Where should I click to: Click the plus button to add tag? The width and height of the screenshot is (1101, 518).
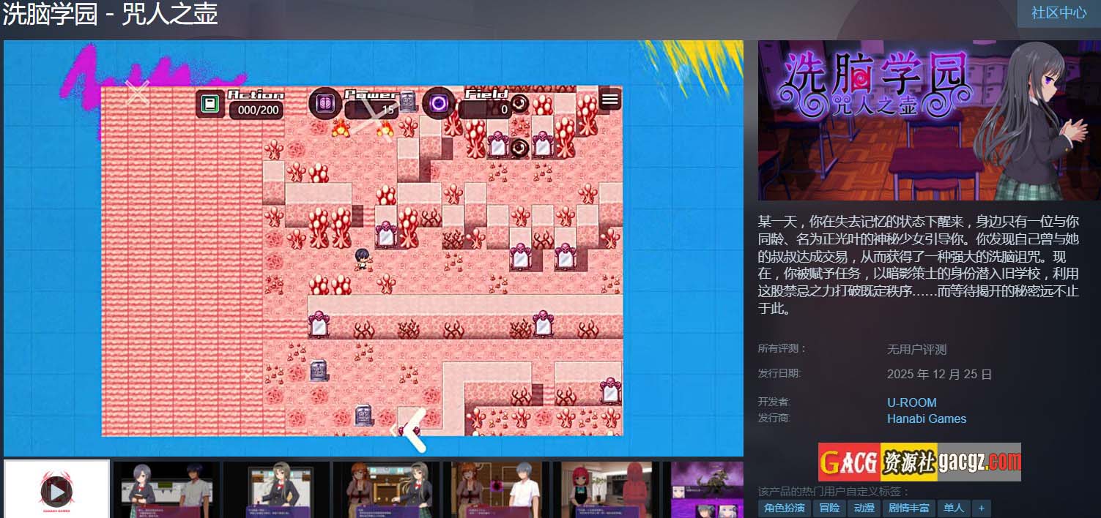pos(981,508)
